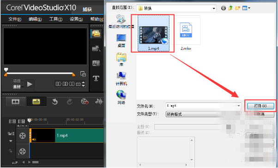278x168 pixels.
Task: Go back in the file dialog
Action: coord(224,8)
